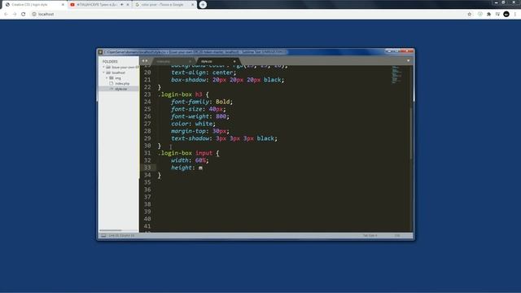Click the line and column status text
This screenshot has height=293, width=521.
[x=121, y=235]
